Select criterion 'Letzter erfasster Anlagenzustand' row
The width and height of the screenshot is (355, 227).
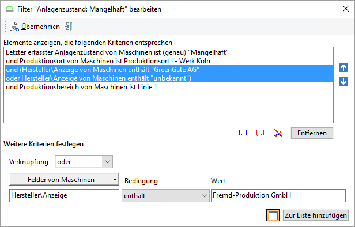[168, 52]
